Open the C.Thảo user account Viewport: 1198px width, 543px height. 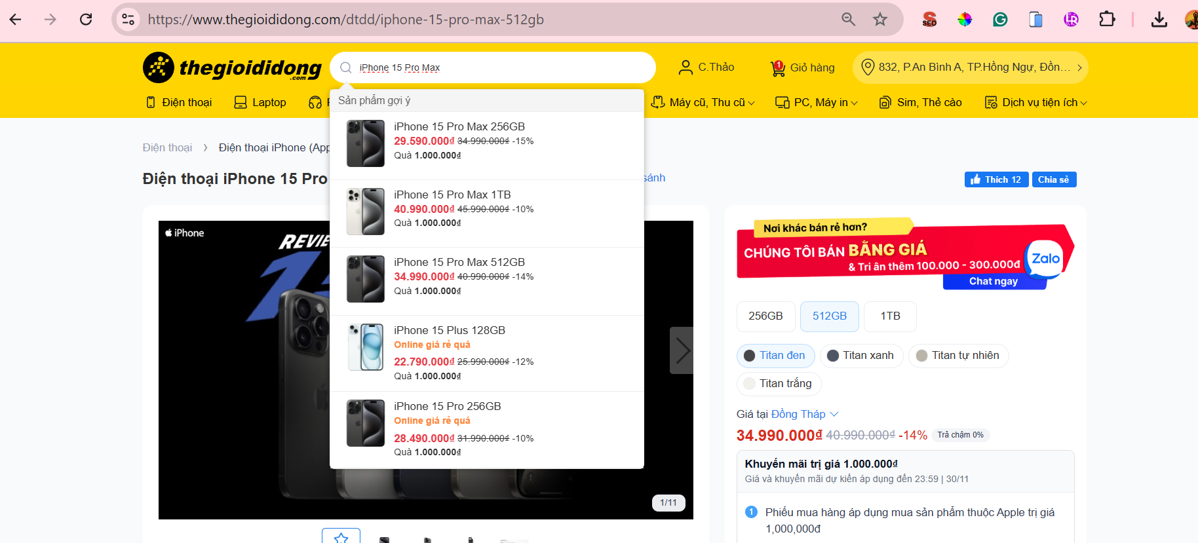click(706, 67)
